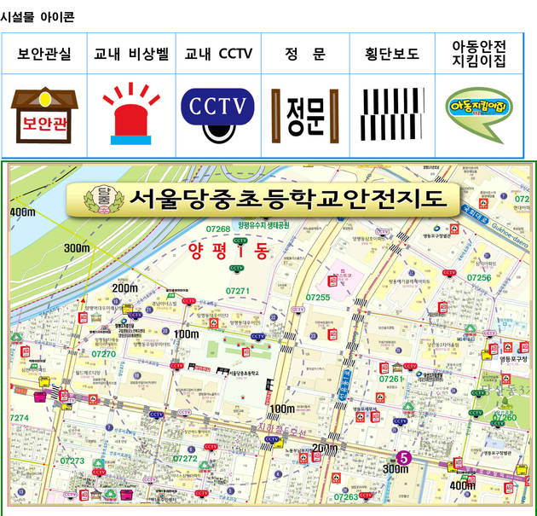Select postal code 07272

point(185,459)
